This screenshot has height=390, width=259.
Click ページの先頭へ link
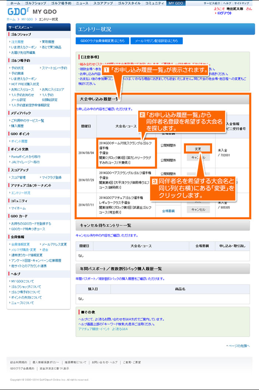[x=238, y=346]
